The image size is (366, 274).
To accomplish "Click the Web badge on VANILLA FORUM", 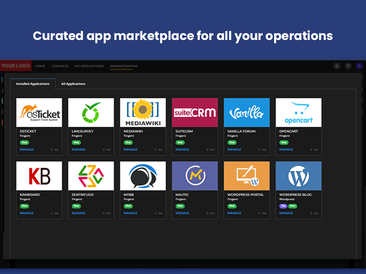I will [x=232, y=142].
